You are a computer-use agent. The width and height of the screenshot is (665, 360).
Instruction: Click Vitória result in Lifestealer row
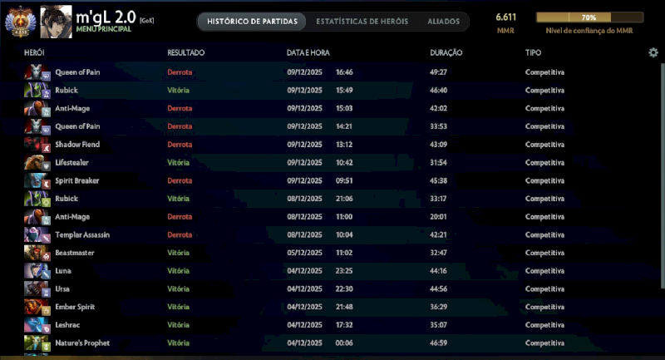click(178, 163)
